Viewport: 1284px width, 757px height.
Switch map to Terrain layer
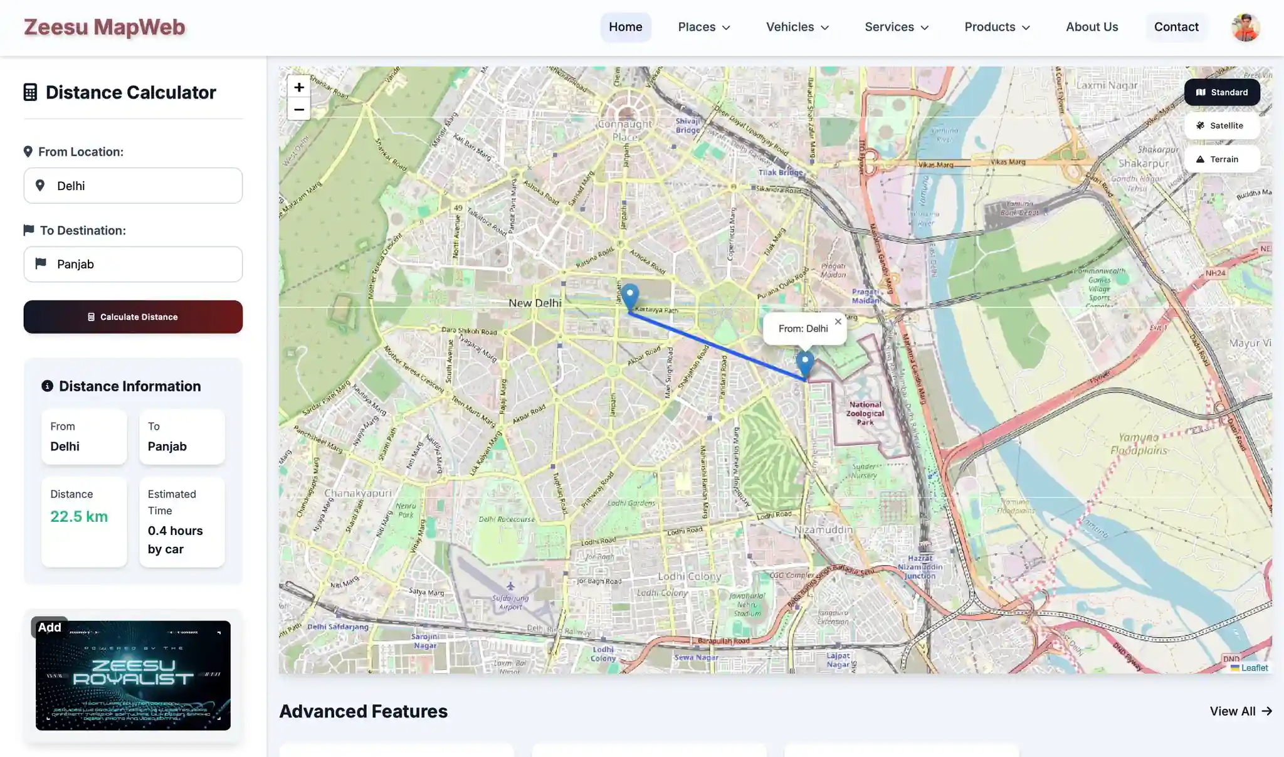[1222, 159]
